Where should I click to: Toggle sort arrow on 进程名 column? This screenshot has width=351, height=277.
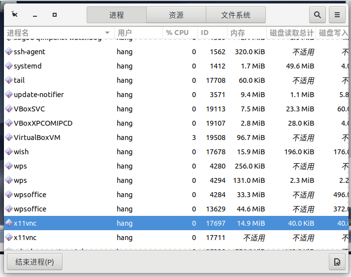(107, 33)
